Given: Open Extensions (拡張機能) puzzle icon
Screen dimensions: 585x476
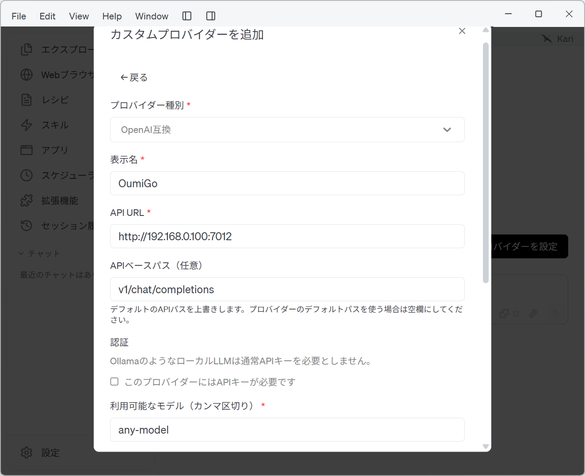Looking at the screenshot, I should 27,200.
